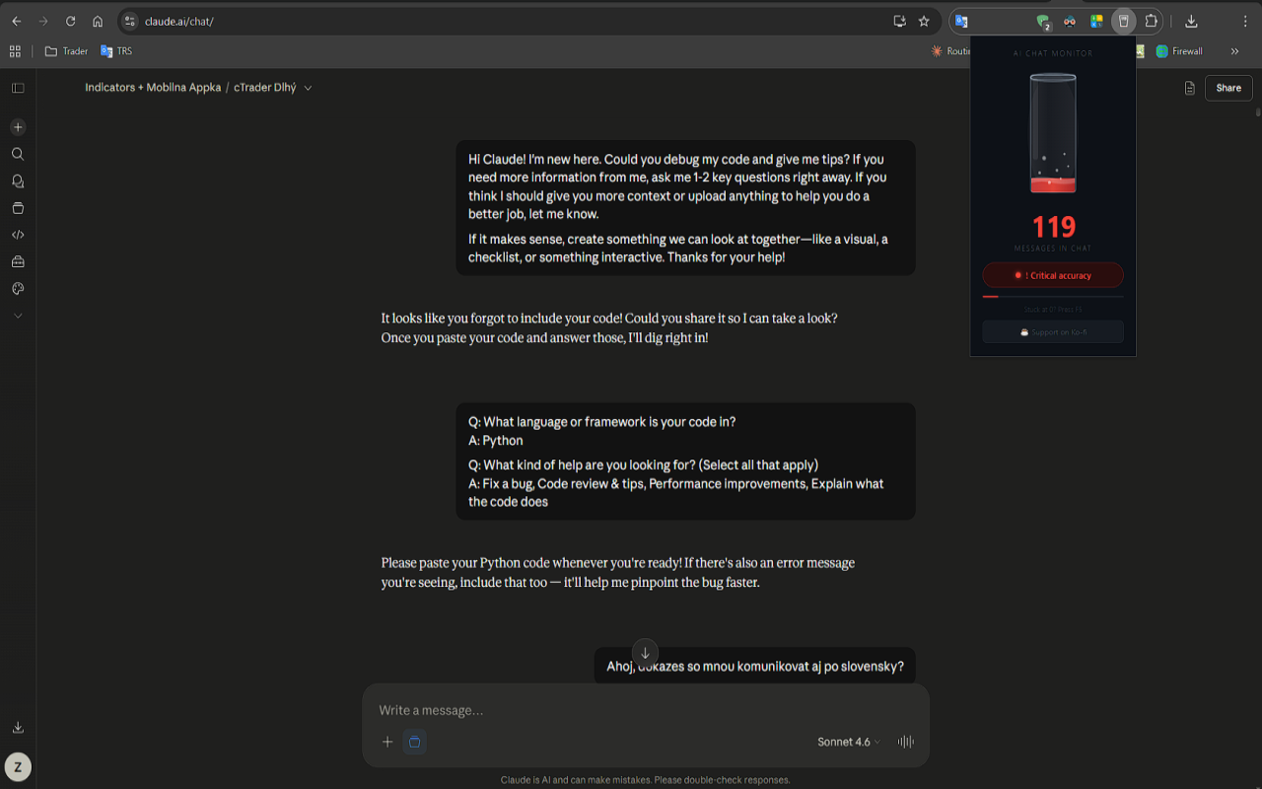
Task: Reload the page
Action: point(70,21)
